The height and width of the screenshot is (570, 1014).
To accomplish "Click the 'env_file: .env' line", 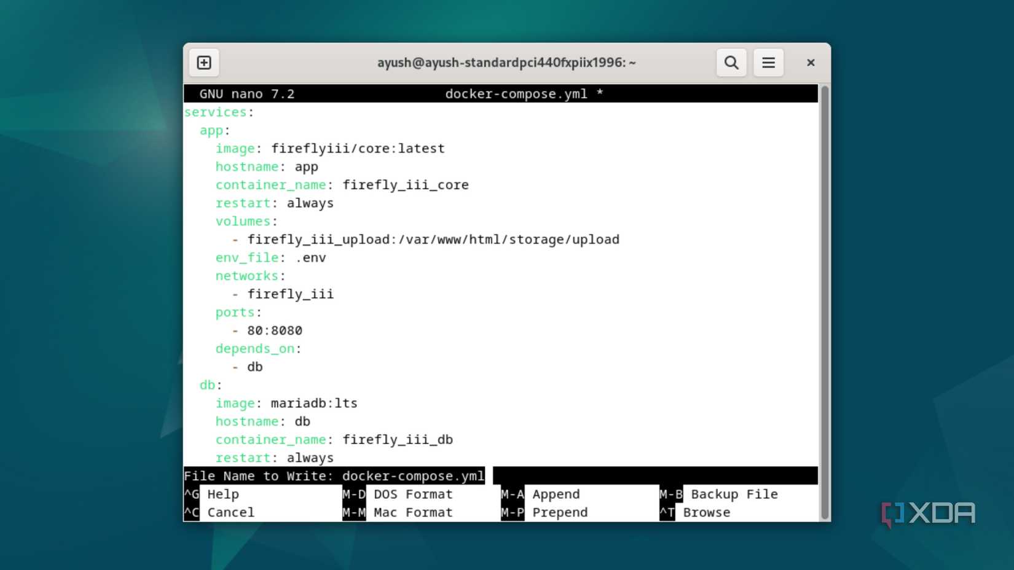I will point(270,258).
